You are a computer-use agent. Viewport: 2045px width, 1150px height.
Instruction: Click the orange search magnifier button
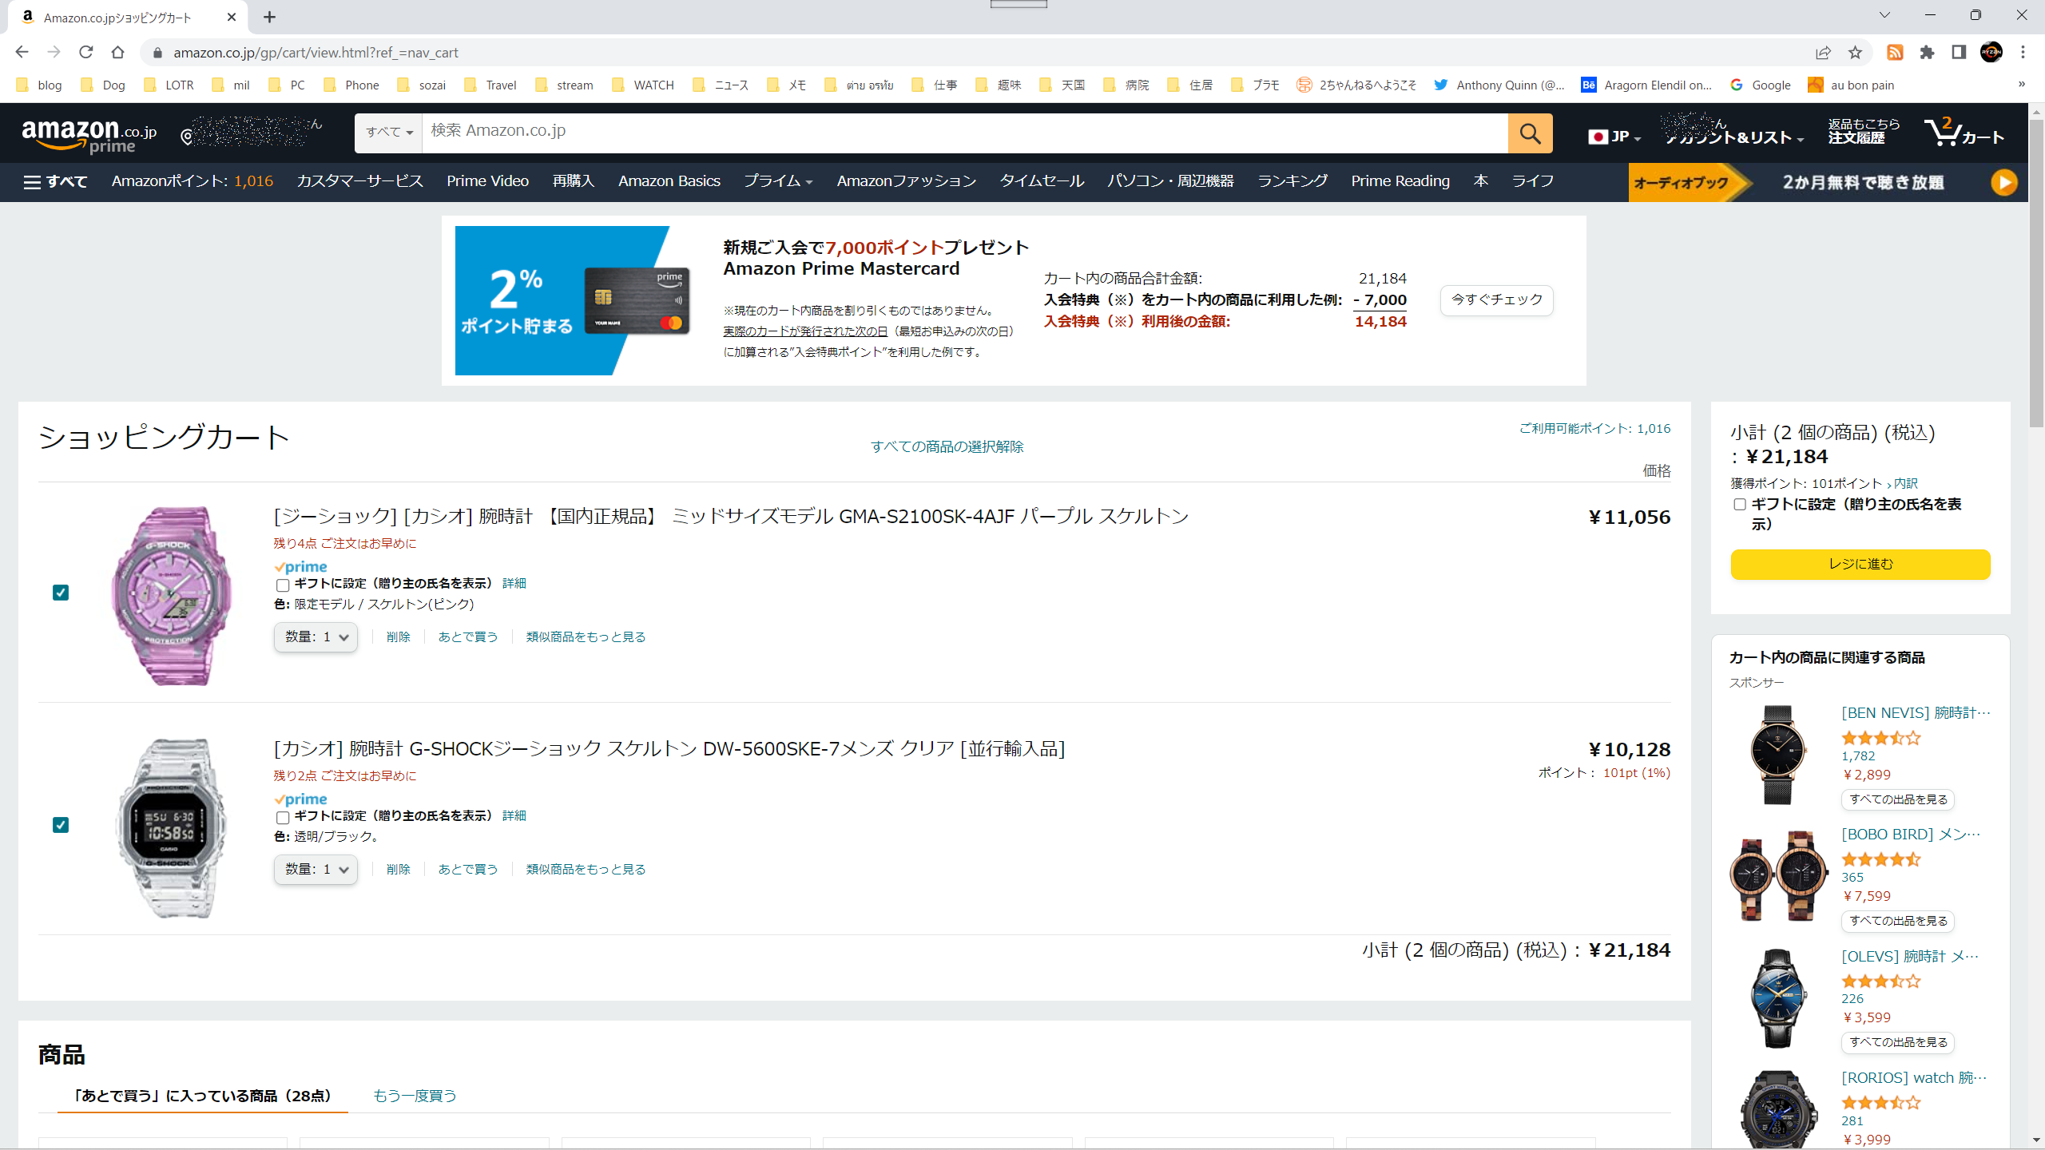pyautogui.click(x=1530, y=133)
